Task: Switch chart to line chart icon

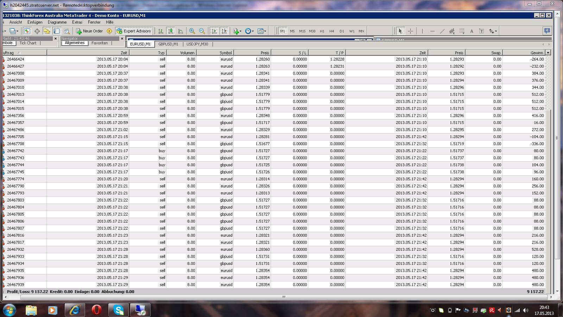Action: click(181, 31)
